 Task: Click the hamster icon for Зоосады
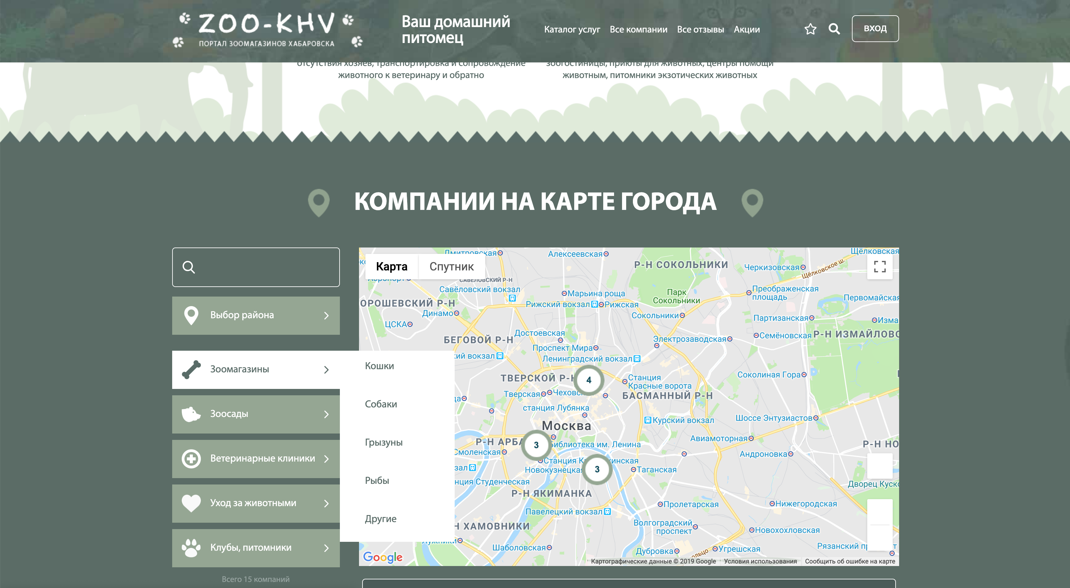(x=191, y=414)
